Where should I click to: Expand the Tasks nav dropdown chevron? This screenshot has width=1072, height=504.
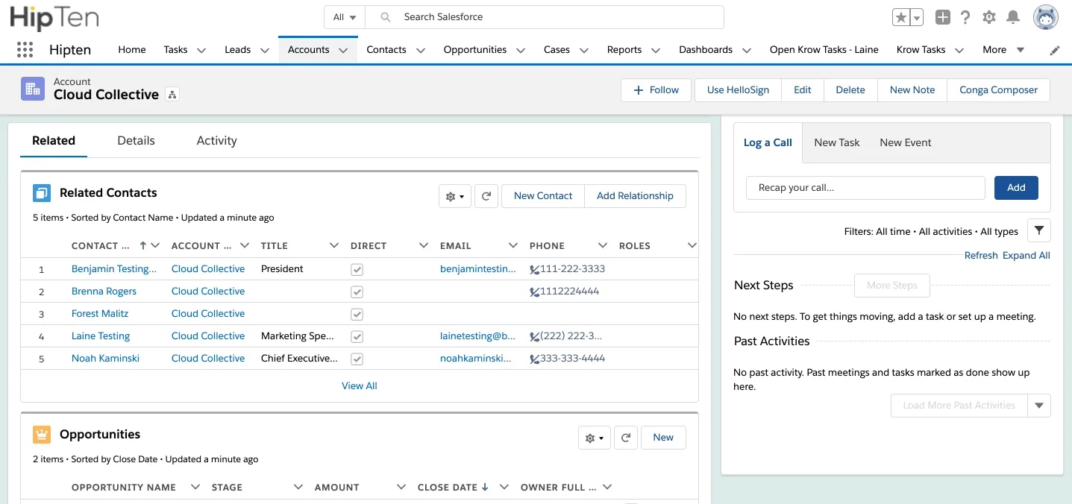(201, 51)
